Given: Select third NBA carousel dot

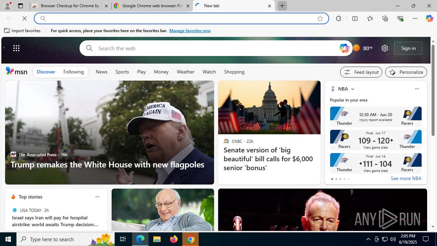Looking at the screenshot, I should pyautogui.click(x=340, y=179).
